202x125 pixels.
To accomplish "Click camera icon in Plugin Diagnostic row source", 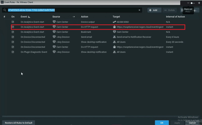I will tap(54, 52).
